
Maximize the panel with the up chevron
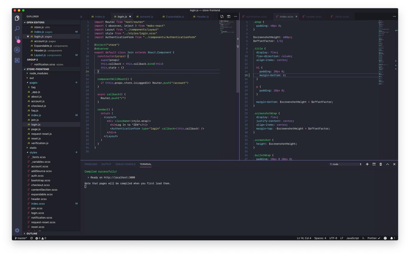click(x=387, y=164)
